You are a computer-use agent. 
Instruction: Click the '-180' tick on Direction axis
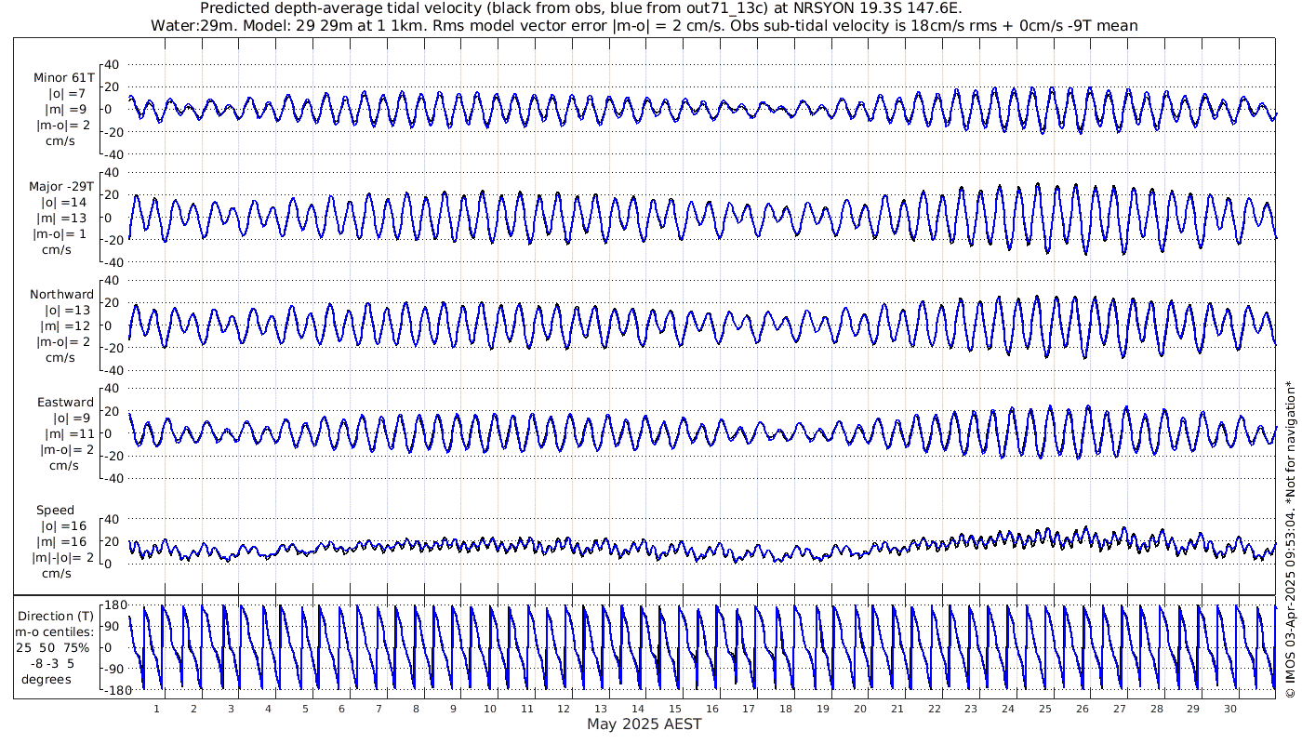[112, 691]
